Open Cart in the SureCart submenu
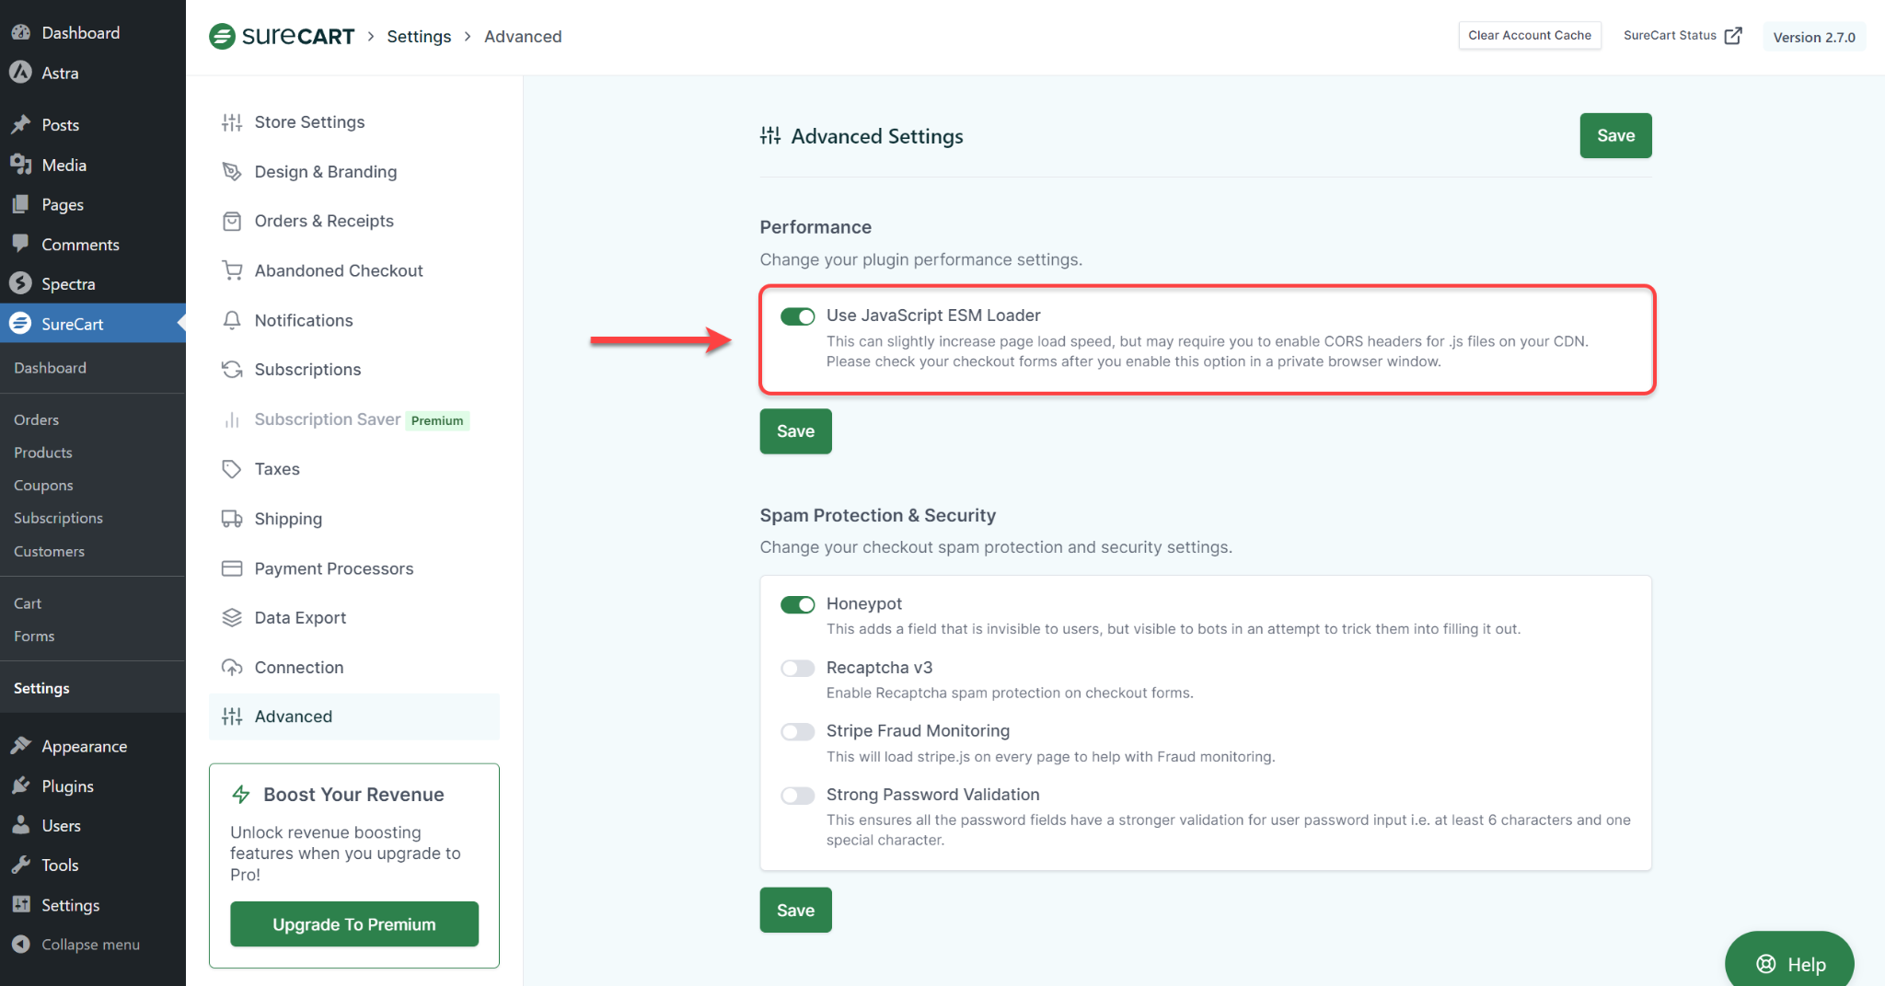This screenshot has width=1885, height=986. [x=28, y=603]
